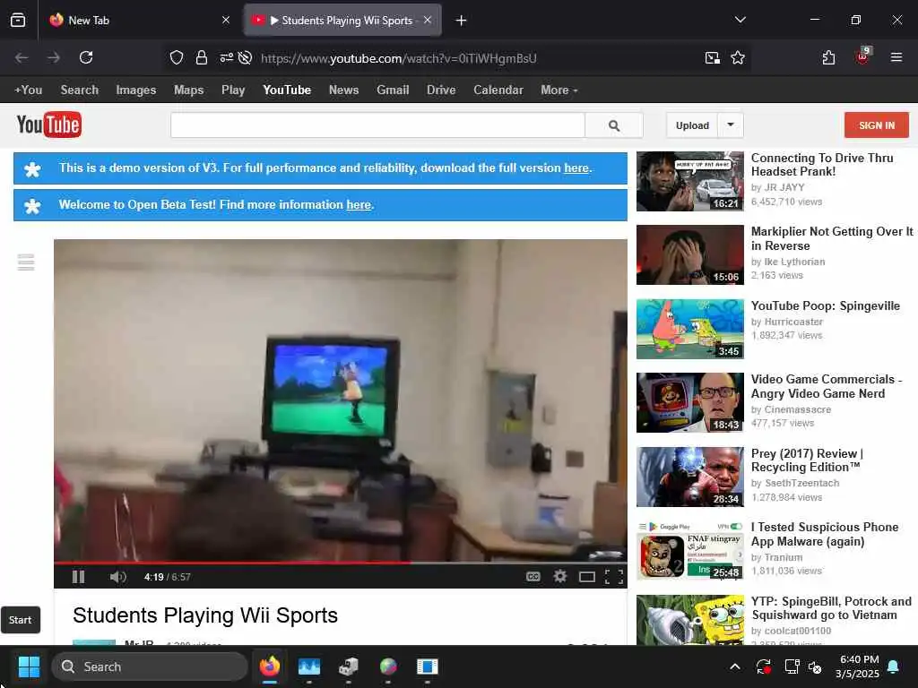Go back to previous page

click(22, 57)
